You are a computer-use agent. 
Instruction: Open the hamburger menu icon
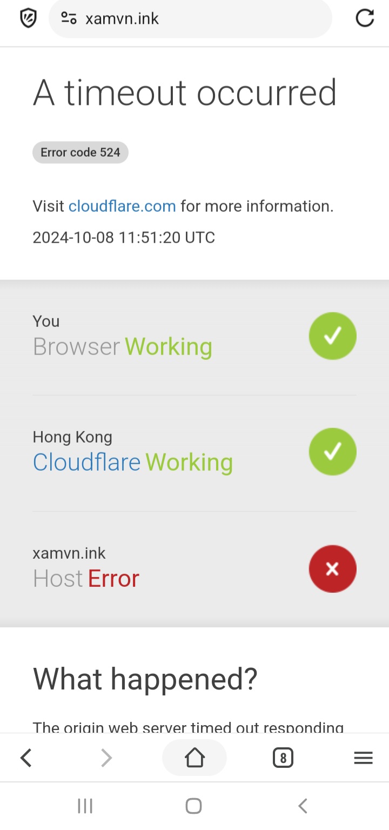point(363,758)
